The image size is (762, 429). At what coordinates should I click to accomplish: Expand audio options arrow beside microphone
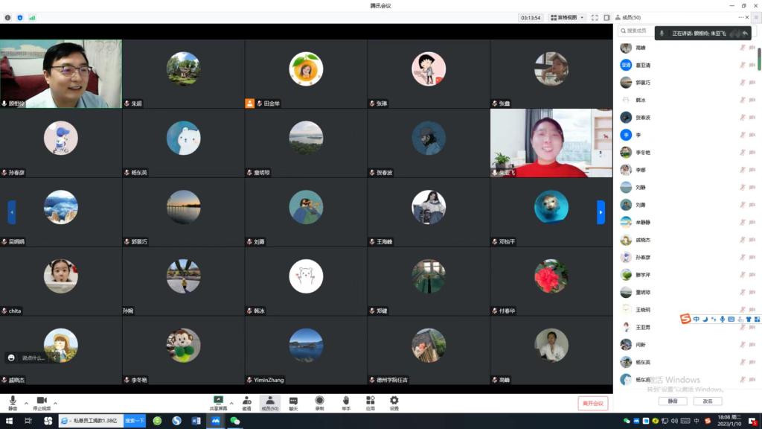[x=26, y=403]
